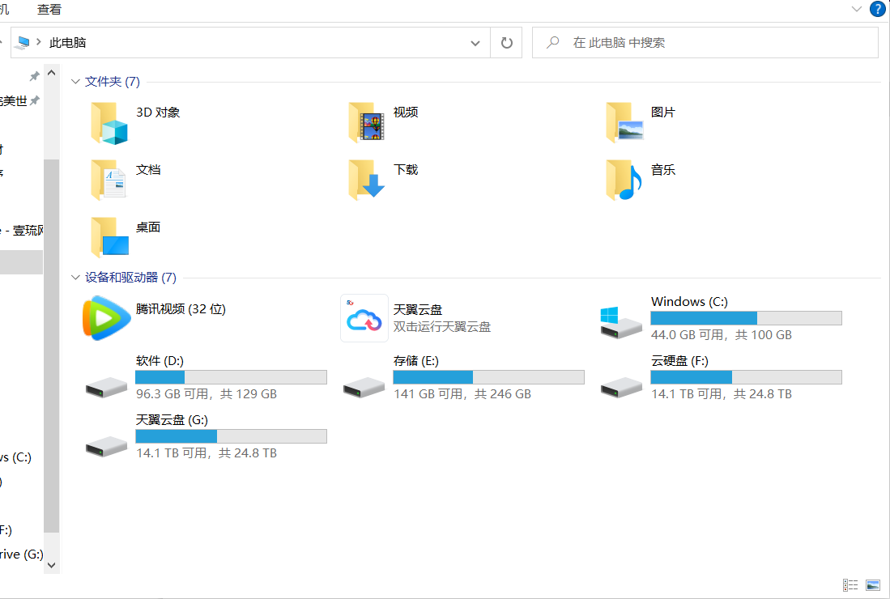The height and width of the screenshot is (599, 890).
Task: Select the 文档 label
Action: coord(148,170)
